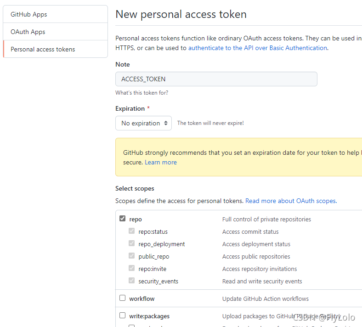Enable the workflow scope checkbox
This screenshot has width=362, height=327.
pyautogui.click(x=123, y=298)
